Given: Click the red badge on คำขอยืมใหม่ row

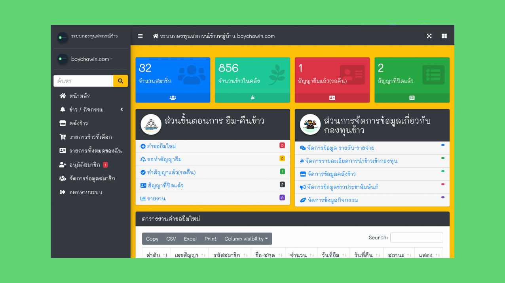Looking at the screenshot, I should pyautogui.click(x=282, y=145).
